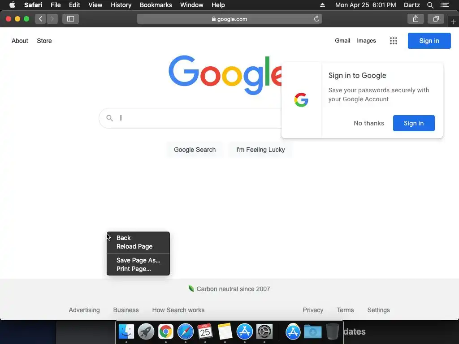Click the Google Search button
Image resolution: width=459 pixels, height=344 pixels.
(195, 150)
